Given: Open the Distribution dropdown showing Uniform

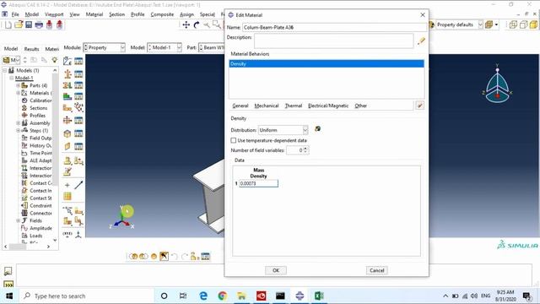Looking at the screenshot, I should point(283,130).
